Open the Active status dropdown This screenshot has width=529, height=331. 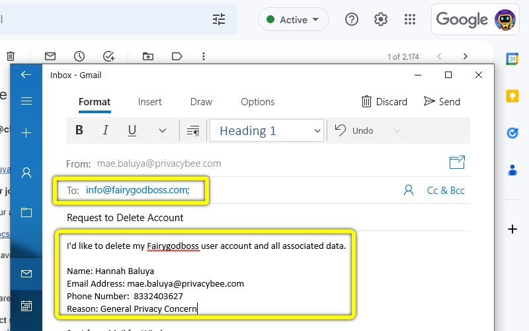pyautogui.click(x=293, y=20)
